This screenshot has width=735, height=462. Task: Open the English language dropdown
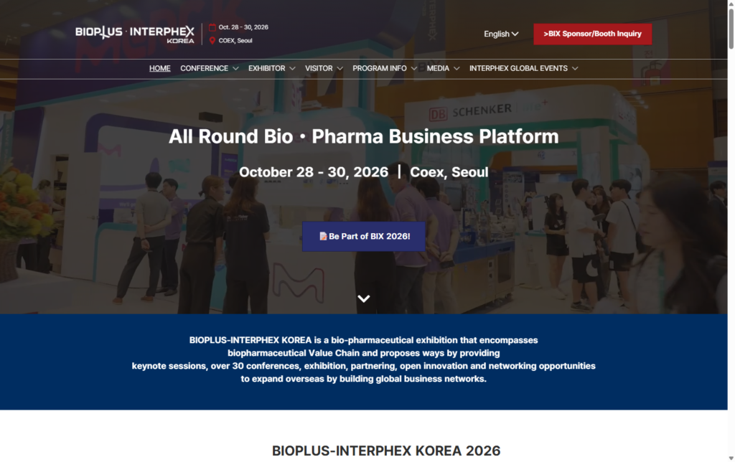(501, 34)
